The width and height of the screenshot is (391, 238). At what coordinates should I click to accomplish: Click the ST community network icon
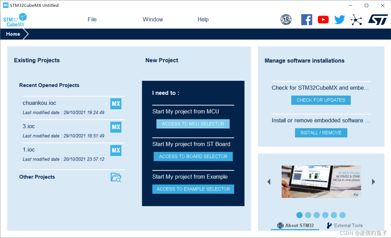coord(356,20)
